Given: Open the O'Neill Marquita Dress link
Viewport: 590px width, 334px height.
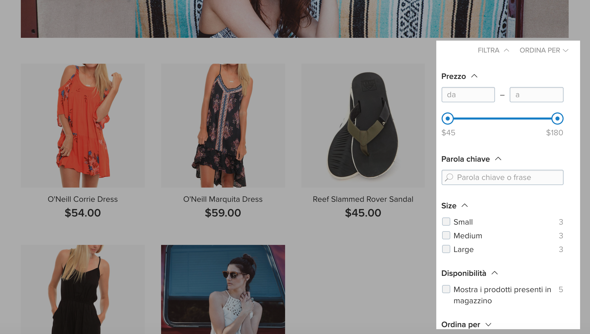Looking at the screenshot, I should 223,199.
